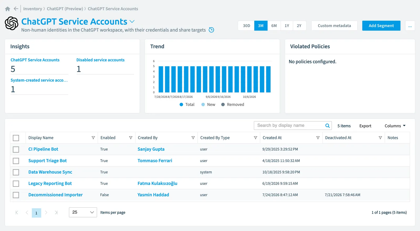The height and width of the screenshot is (231, 420).
Task: Toggle the Total series legend swatch
Action: tap(181, 105)
